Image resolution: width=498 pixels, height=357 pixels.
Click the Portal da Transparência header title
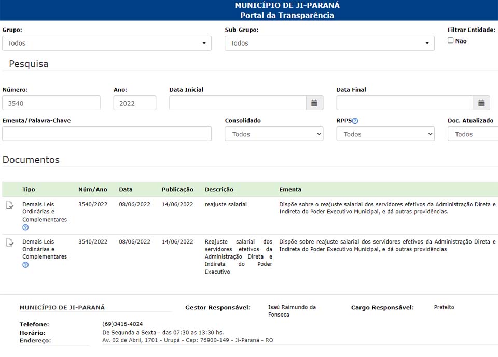[287, 15]
